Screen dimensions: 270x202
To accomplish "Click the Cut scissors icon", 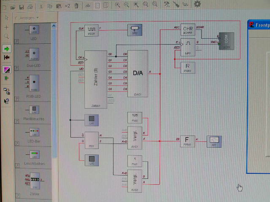I will [41, 6].
